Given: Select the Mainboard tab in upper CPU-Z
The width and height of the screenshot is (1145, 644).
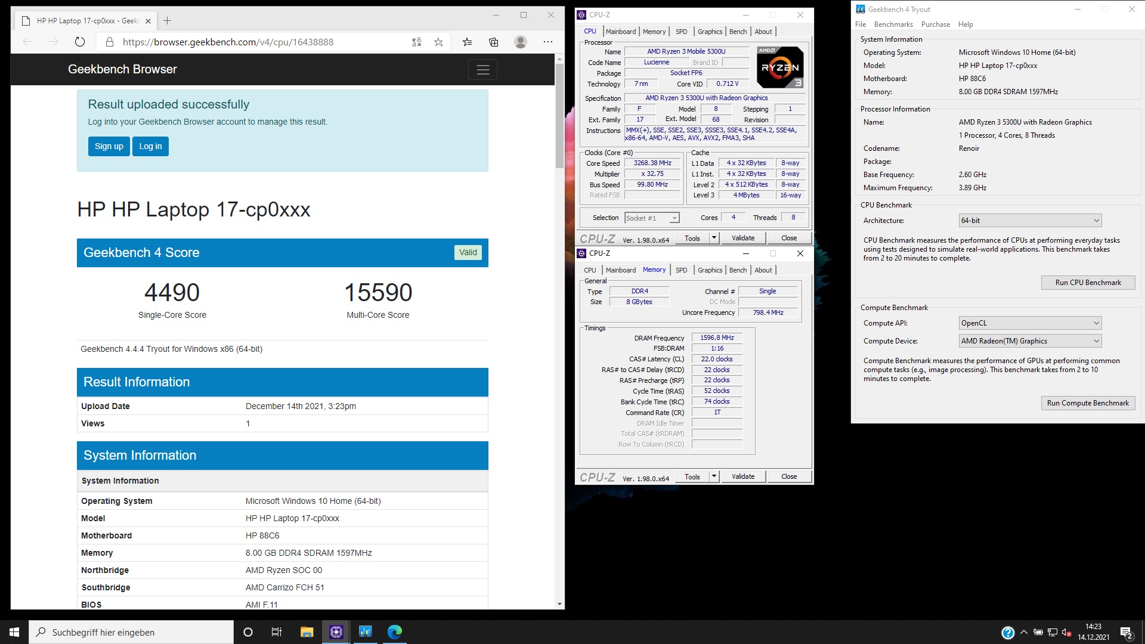Looking at the screenshot, I should tap(621, 32).
